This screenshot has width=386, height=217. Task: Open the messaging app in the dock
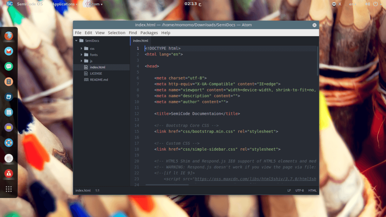[8, 66]
